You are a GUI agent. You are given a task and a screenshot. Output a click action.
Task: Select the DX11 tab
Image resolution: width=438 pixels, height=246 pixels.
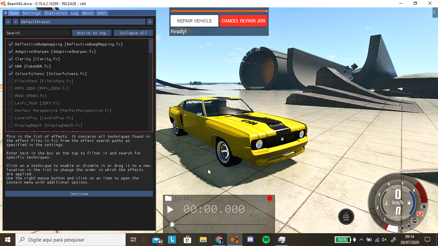click(x=102, y=13)
